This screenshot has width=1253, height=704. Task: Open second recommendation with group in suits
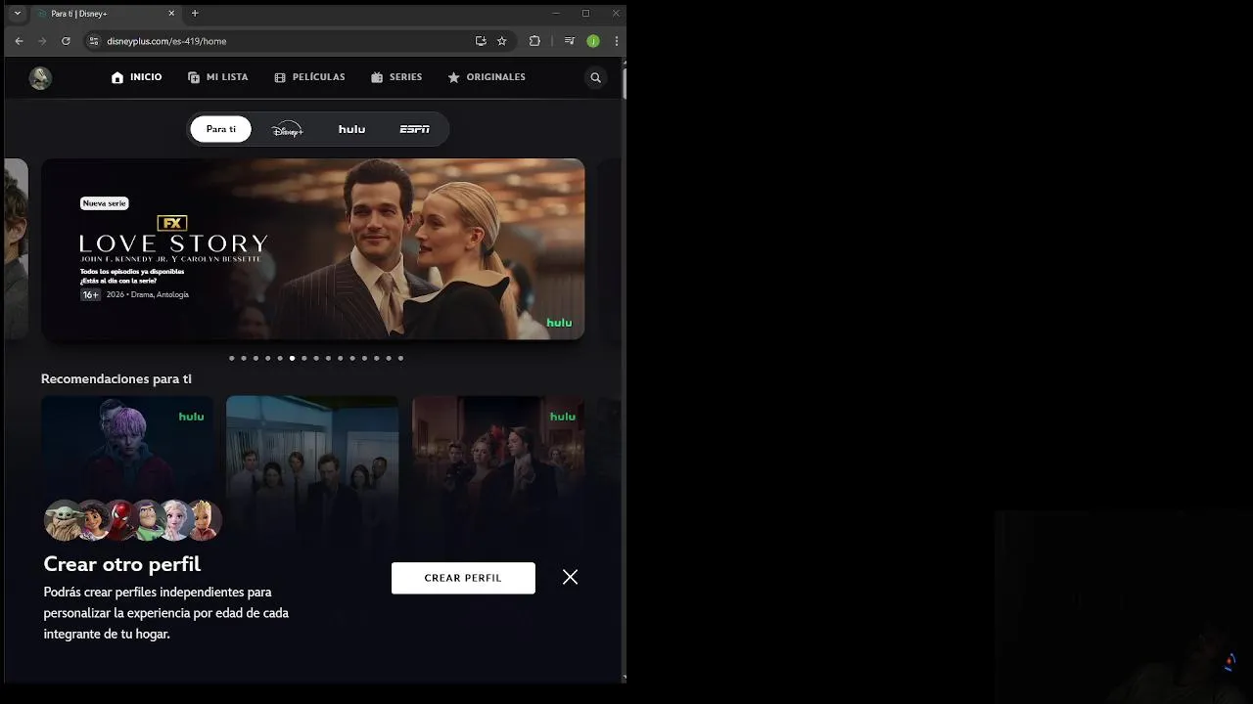pyautogui.click(x=312, y=444)
